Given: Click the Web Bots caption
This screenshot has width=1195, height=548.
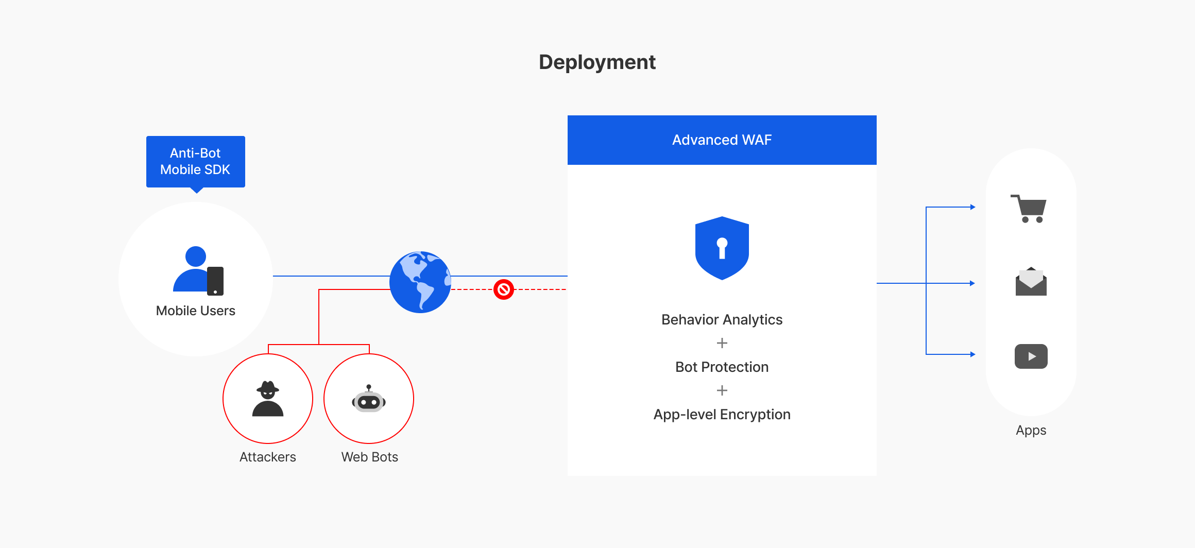Looking at the screenshot, I should pyautogui.click(x=369, y=457).
